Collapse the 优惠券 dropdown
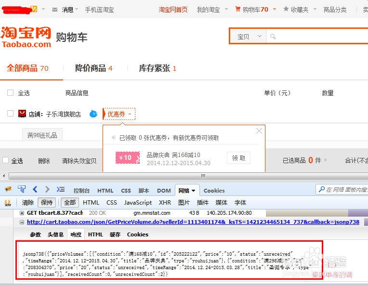368x286 pixels. tap(119, 114)
